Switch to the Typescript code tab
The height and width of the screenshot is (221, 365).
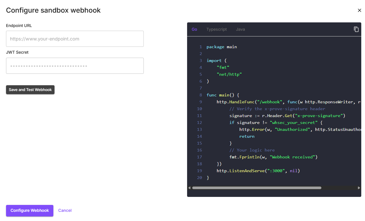[x=216, y=29]
